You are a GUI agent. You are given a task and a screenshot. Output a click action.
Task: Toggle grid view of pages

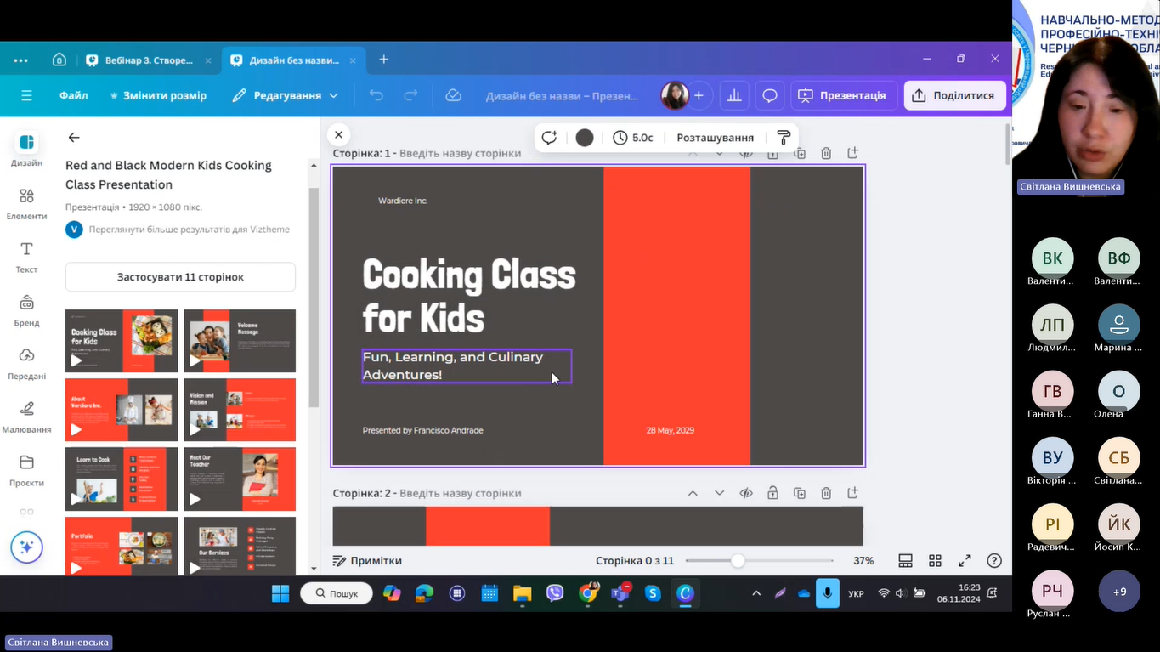935,561
